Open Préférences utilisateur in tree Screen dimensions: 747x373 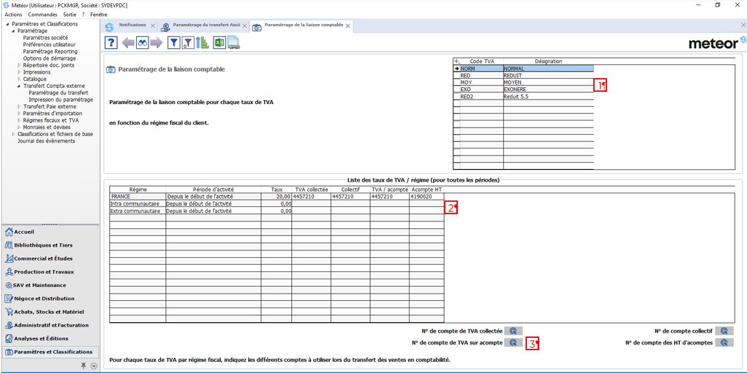tap(49, 44)
